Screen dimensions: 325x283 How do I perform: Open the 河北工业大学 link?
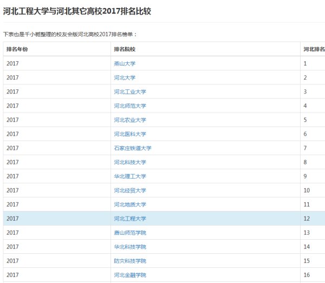tap(130, 91)
